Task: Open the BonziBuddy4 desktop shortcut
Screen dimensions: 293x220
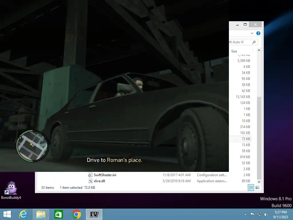Action: [x=11, y=190]
